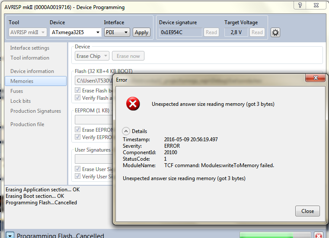Toggle Verify Flash checkbox

(78, 98)
